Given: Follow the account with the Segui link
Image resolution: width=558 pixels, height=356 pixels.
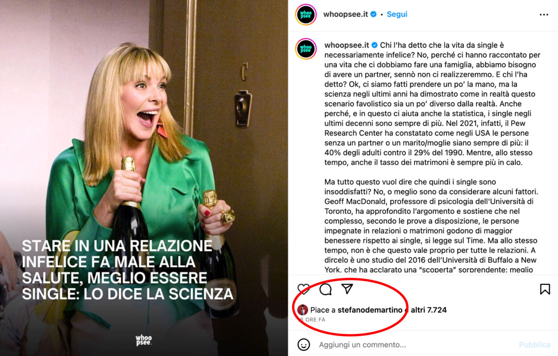Looking at the screenshot, I should click(x=397, y=14).
